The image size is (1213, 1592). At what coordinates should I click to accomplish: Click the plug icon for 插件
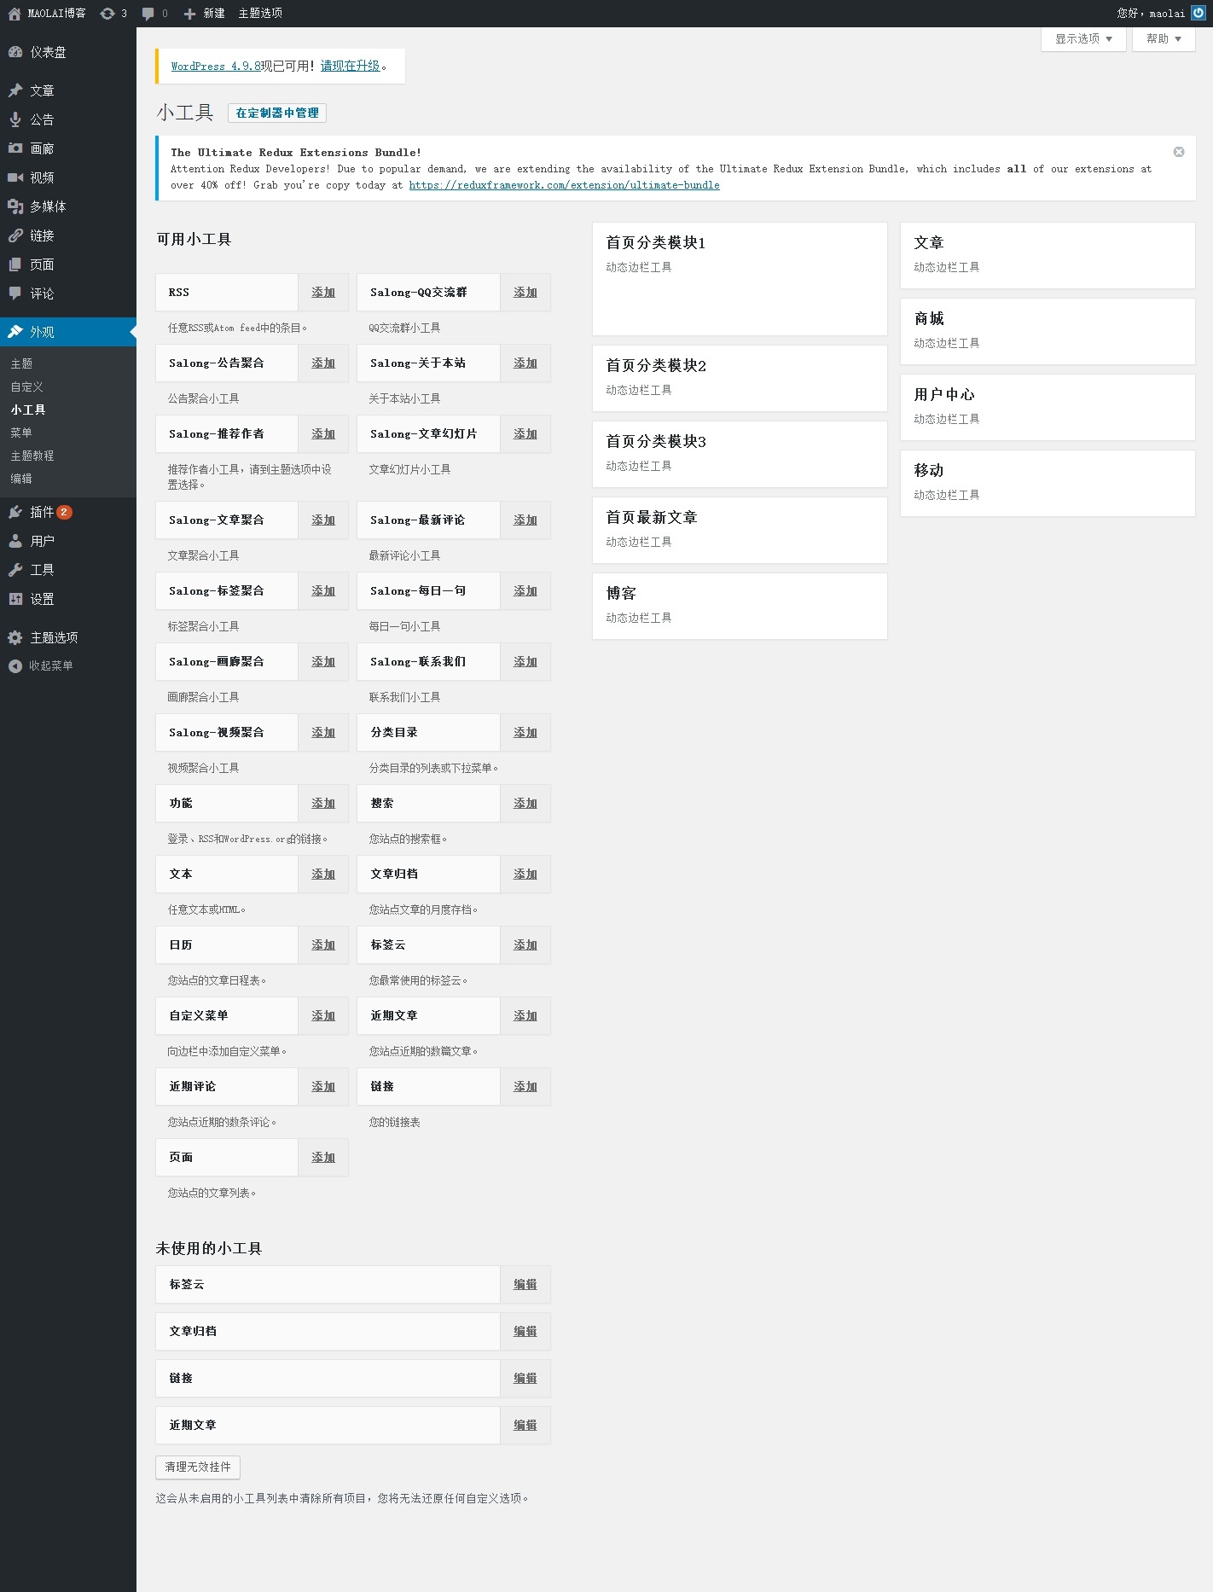15,512
